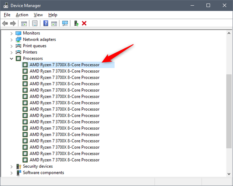Expand the Network adapters node

[12, 40]
